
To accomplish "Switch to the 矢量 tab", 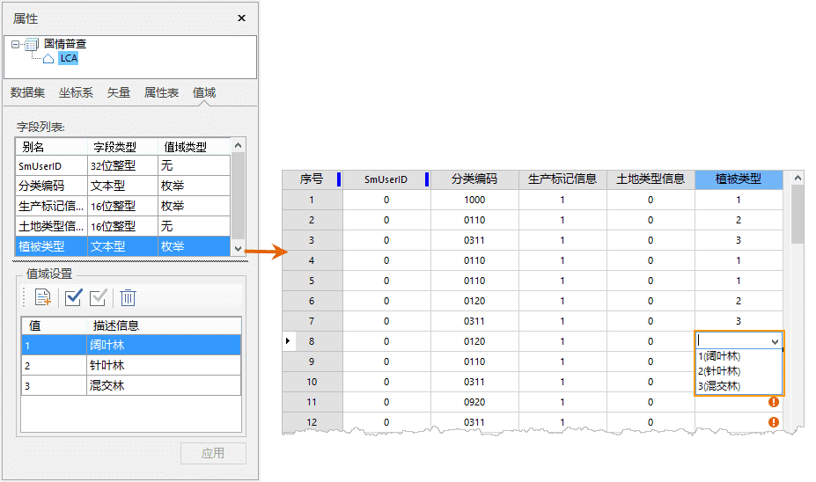I will coord(119,92).
